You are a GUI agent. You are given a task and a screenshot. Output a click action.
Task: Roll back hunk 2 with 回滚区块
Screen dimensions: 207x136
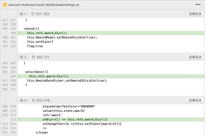[x=195, y=57]
